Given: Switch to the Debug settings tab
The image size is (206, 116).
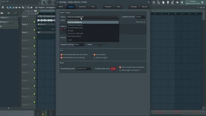Looking at the screenshot, I should [134, 6].
